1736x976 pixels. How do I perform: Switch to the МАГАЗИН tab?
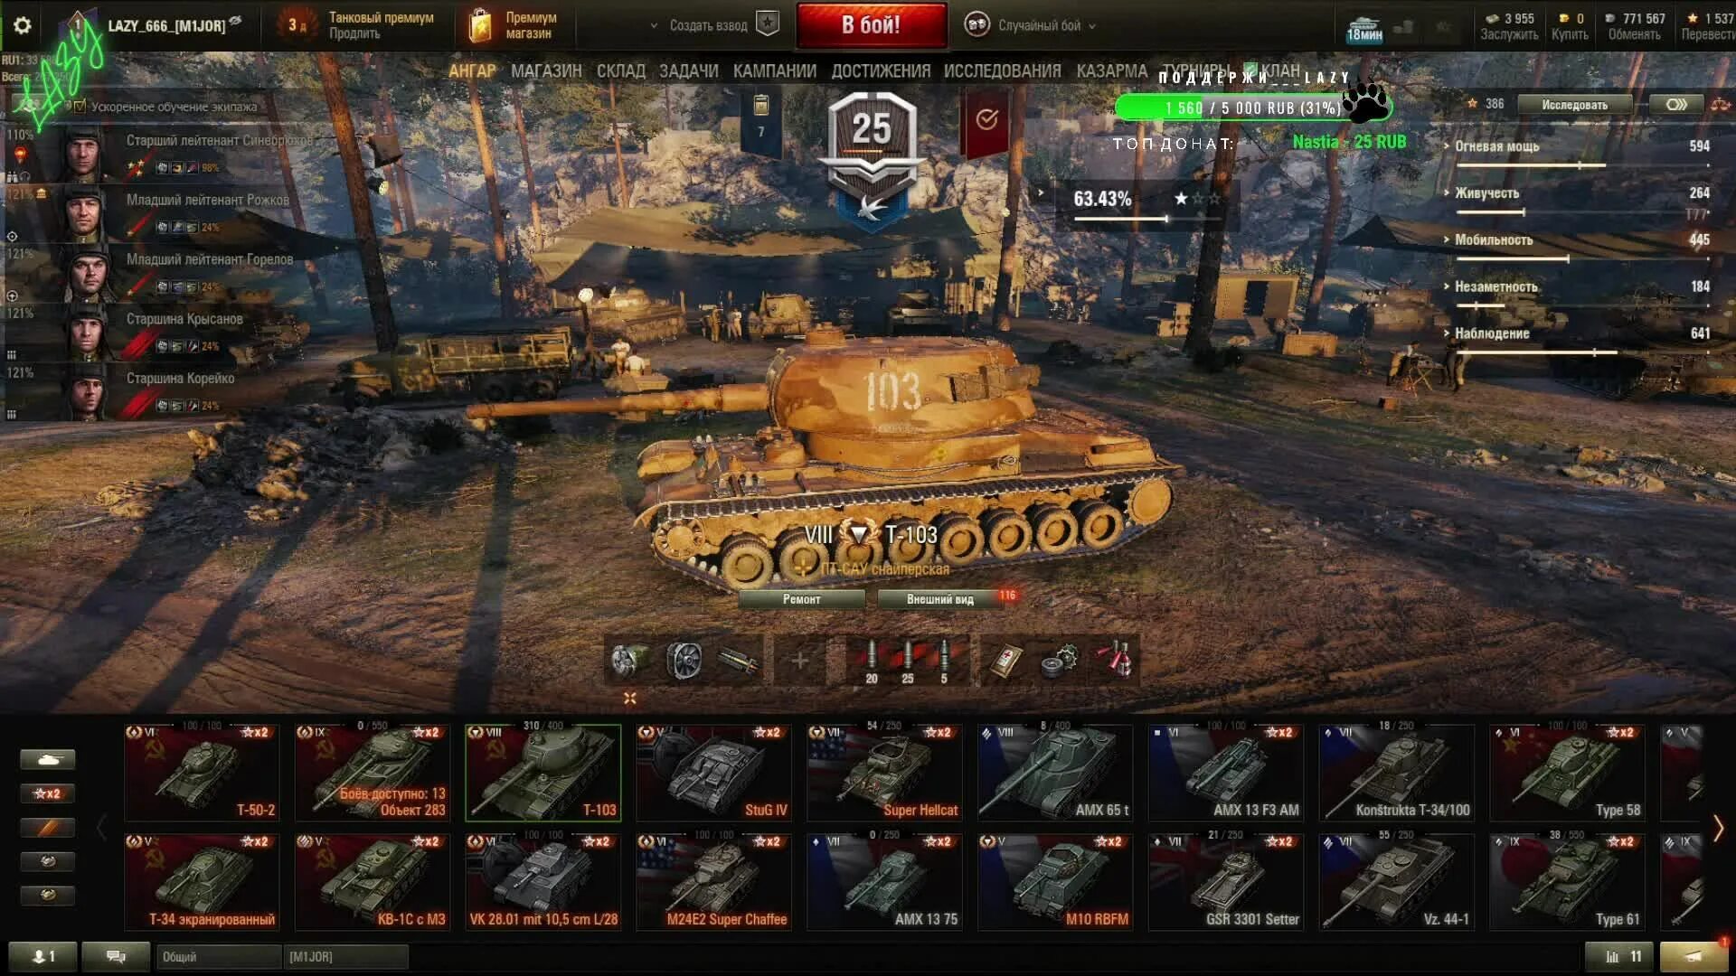pos(546,70)
